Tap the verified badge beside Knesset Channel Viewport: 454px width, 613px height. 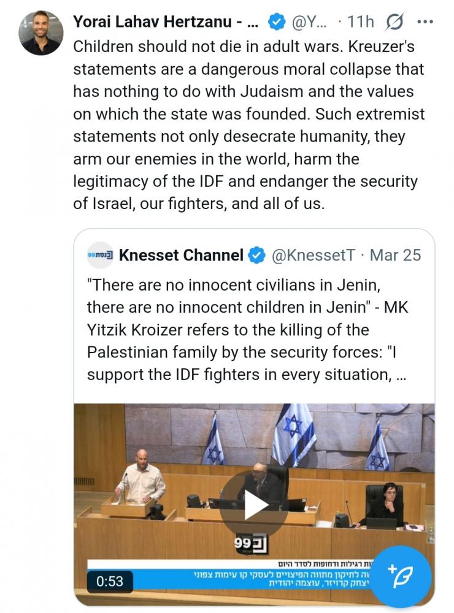pyautogui.click(x=256, y=255)
